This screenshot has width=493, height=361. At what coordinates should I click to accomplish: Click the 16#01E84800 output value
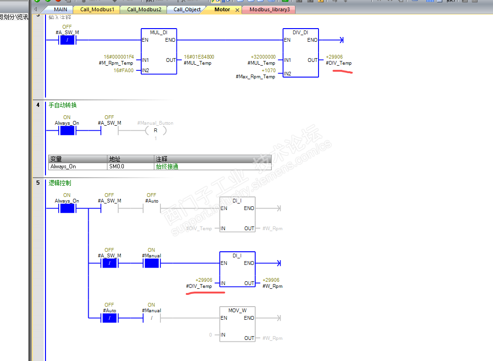click(x=199, y=57)
